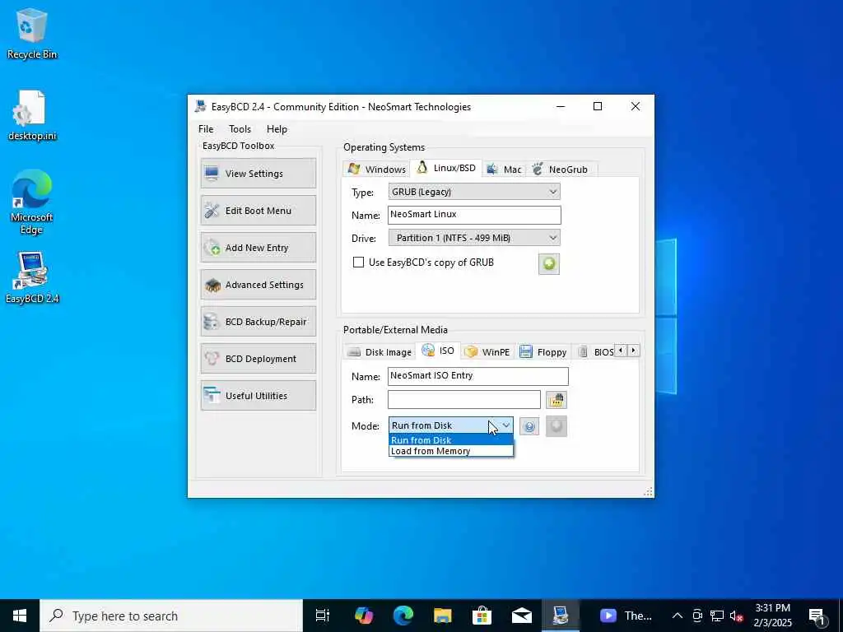The width and height of the screenshot is (843, 632).
Task: Expand the Drive Partition 1 dropdown
Action: coord(552,238)
